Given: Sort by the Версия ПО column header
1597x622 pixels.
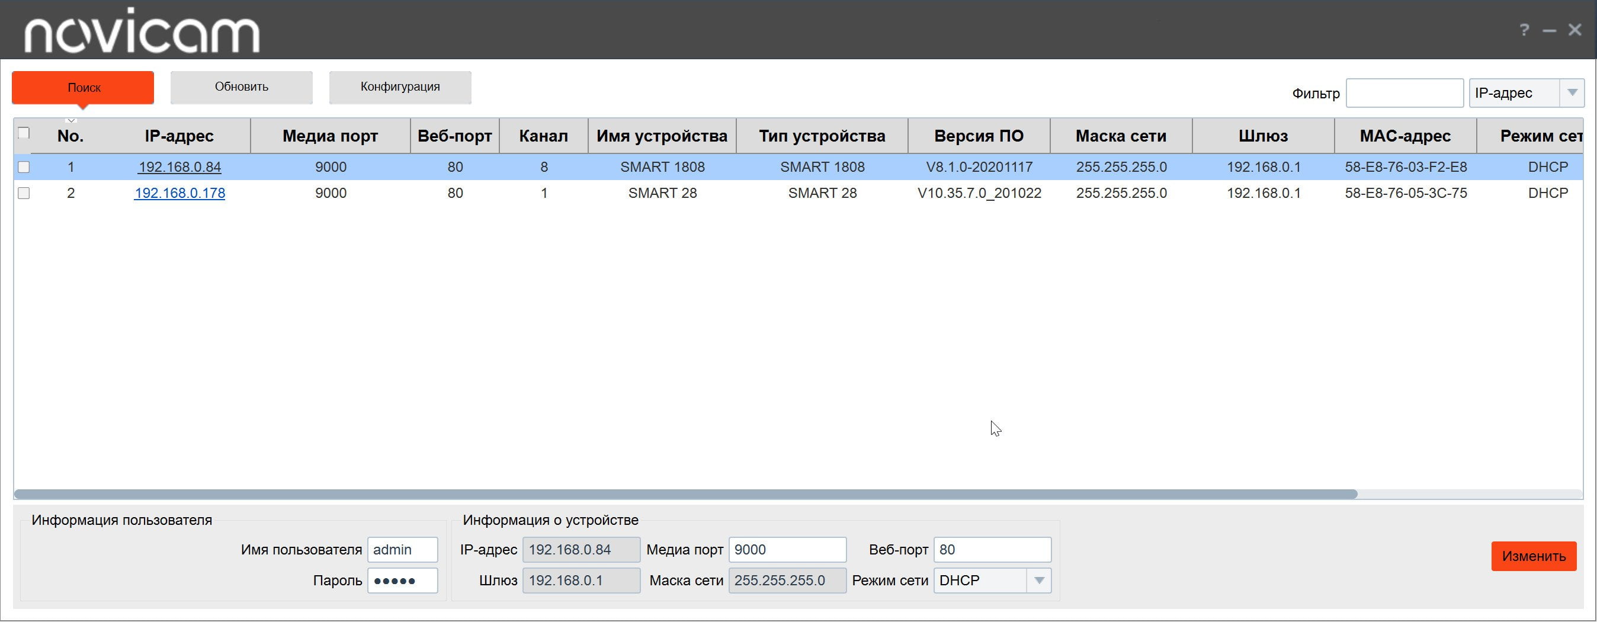Looking at the screenshot, I should [979, 136].
